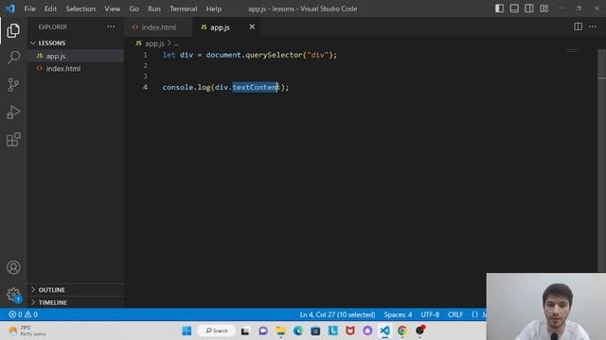Open Google Chrome from taskbar
606x340 pixels.
401,331
